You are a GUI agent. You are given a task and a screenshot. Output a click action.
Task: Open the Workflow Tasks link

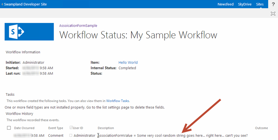pos(118,101)
